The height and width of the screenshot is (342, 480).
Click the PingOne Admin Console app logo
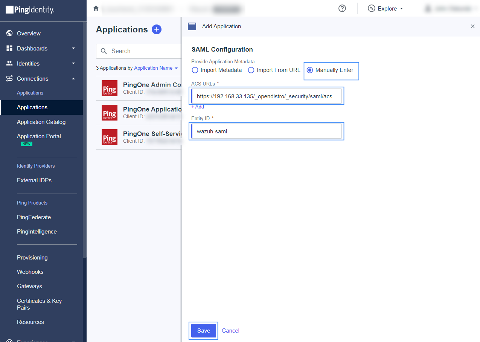pos(110,88)
